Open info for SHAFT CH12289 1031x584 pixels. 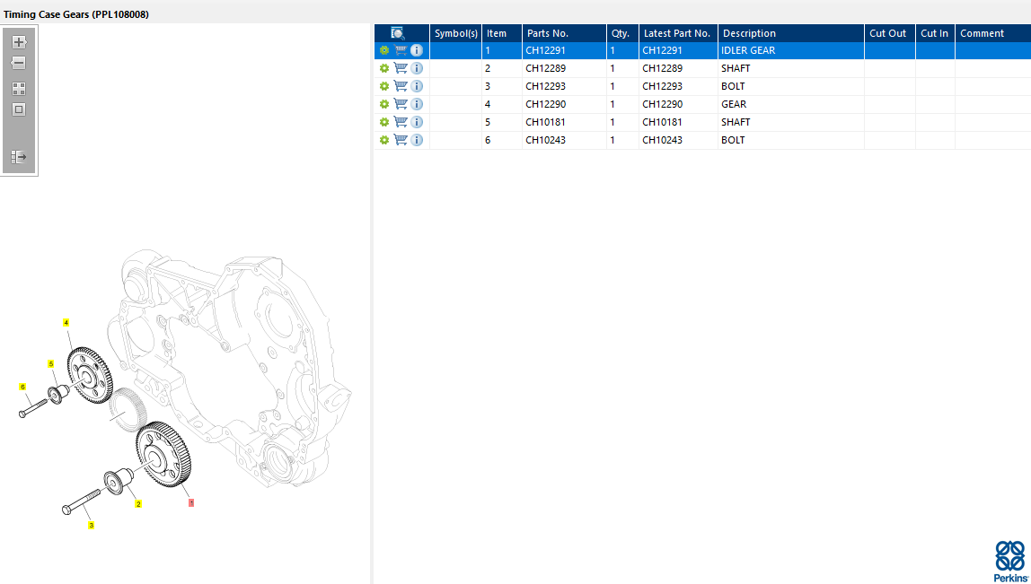(x=417, y=67)
